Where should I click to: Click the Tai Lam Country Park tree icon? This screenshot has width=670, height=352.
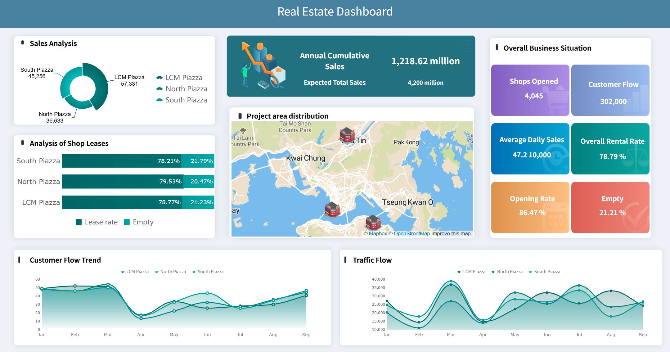pos(243,131)
